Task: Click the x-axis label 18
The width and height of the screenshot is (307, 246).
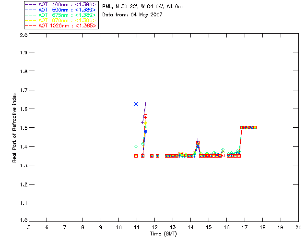Action: coord(262,227)
